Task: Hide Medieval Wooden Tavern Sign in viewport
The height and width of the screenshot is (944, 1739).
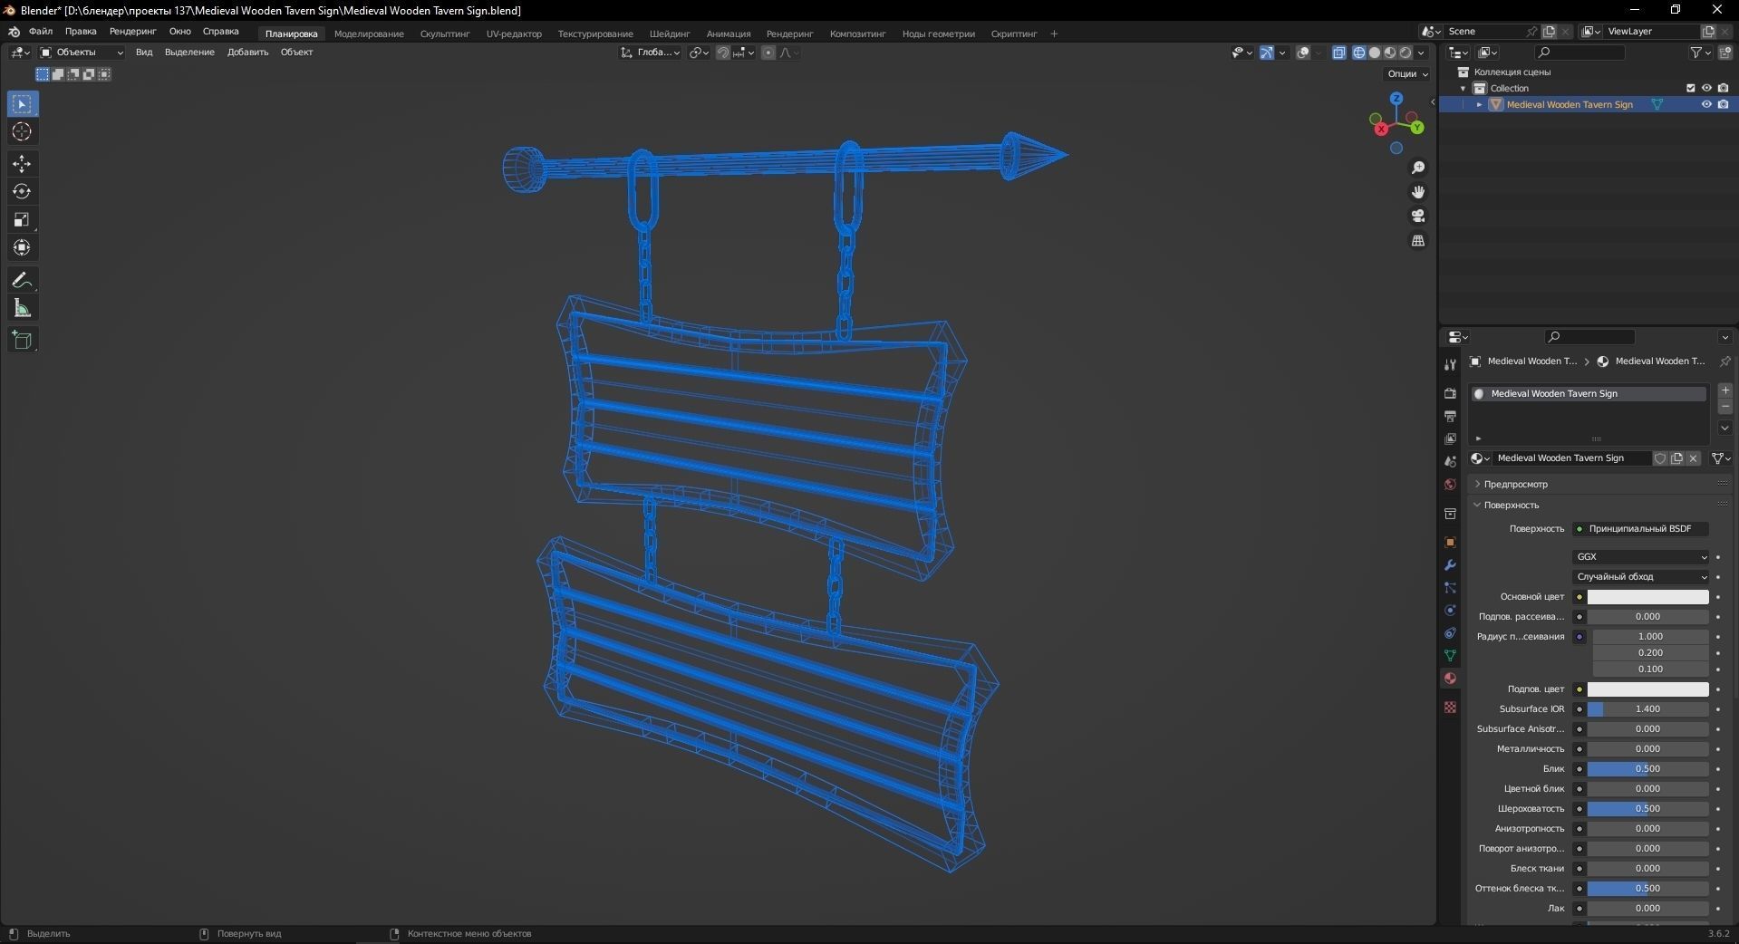Action: pyautogui.click(x=1706, y=105)
